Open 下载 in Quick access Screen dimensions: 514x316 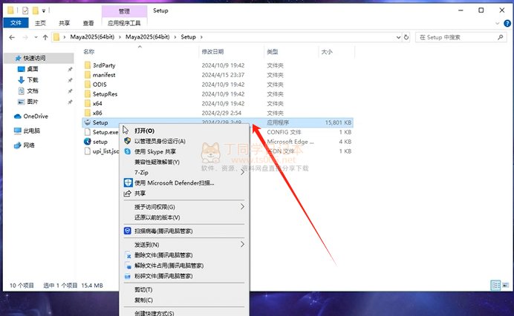(x=33, y=80)
